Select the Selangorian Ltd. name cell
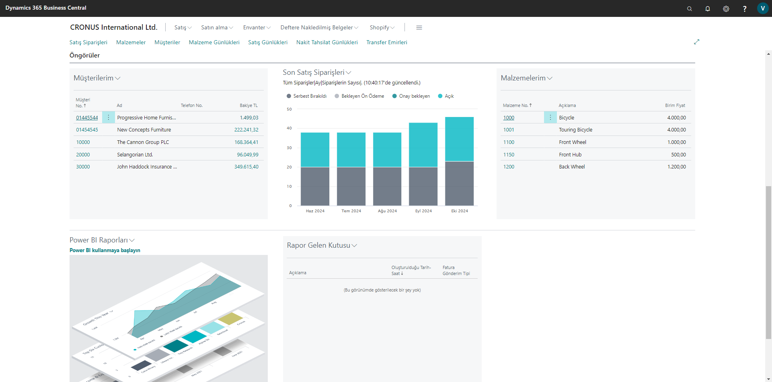Screen dimensions: 772x382 tap(135, 155)
